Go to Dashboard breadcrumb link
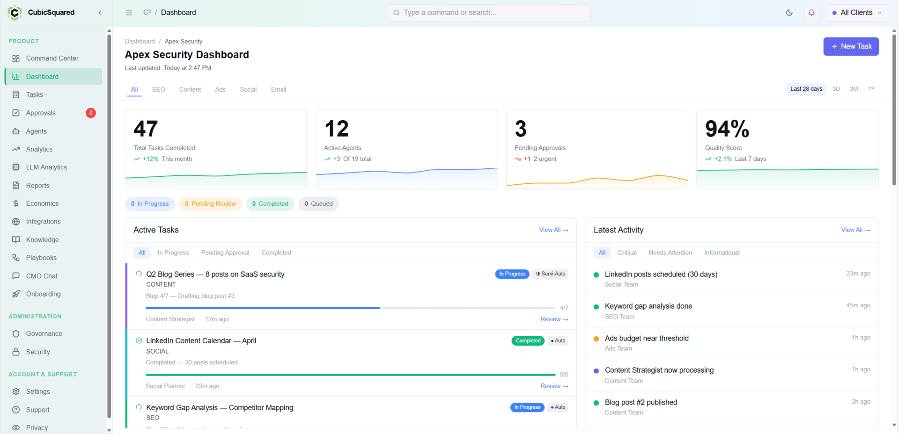This screenshot has height=434, width=899. coord(140,42)
